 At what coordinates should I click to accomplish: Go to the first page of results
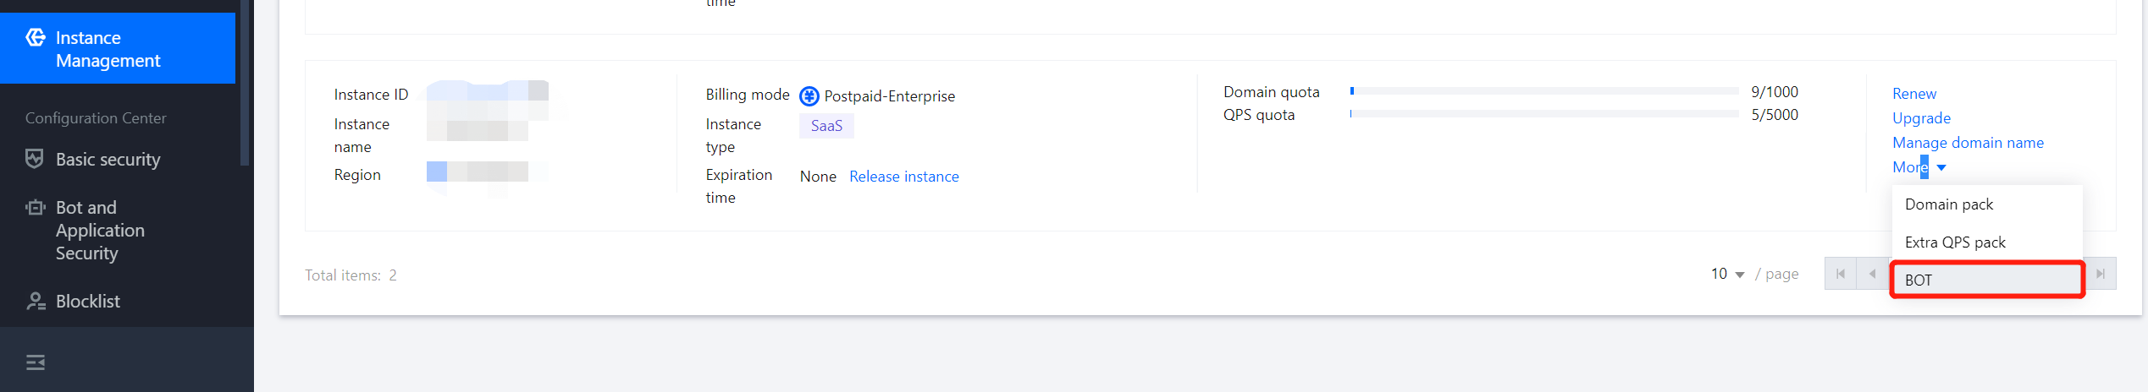pyautogui.click(x=1840, y=274)
